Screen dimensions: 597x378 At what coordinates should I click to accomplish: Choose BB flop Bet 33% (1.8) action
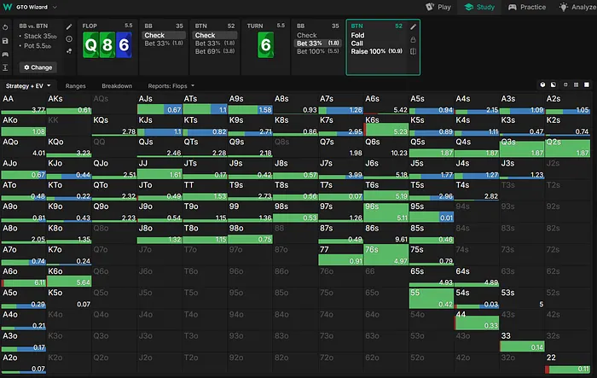point(164,43)
